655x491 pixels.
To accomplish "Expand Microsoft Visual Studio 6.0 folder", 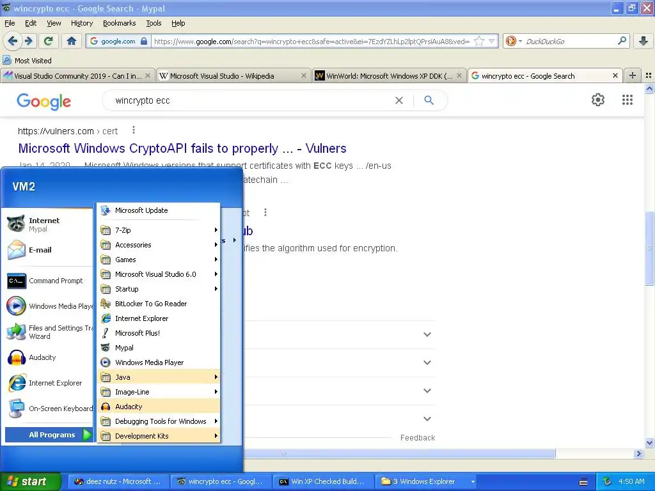I will [159, 274].
